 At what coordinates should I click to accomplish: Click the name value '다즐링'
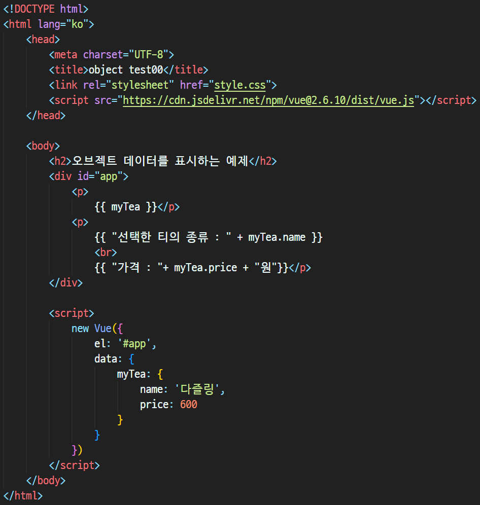tap(197, 389)
